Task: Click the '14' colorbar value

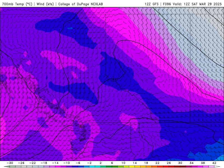Action: tap(135, 163)
